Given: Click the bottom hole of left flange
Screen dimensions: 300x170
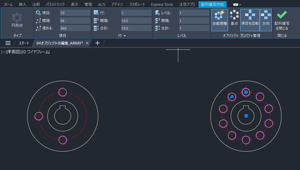Looking at the screenshot, I should [63, 140].
